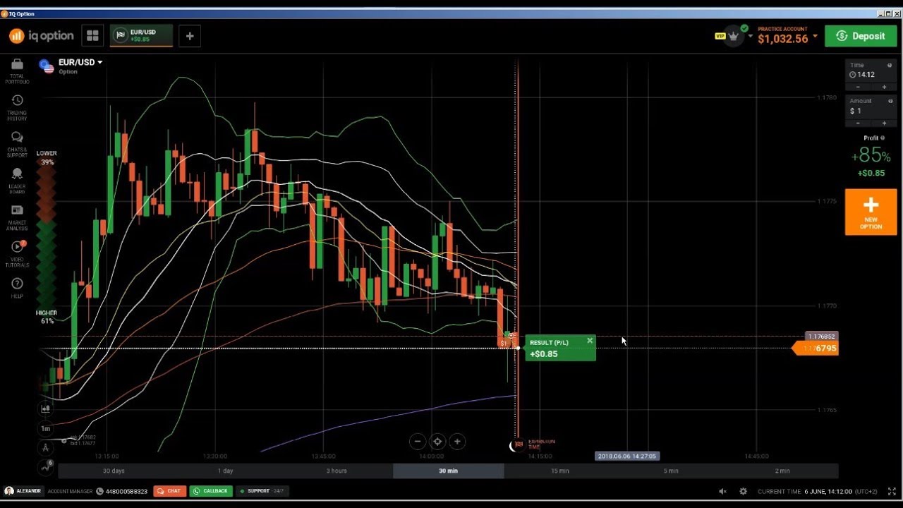Viewport: 903px width, 508px height.
Task: Open the Help sidebar item
Action: 17,287
